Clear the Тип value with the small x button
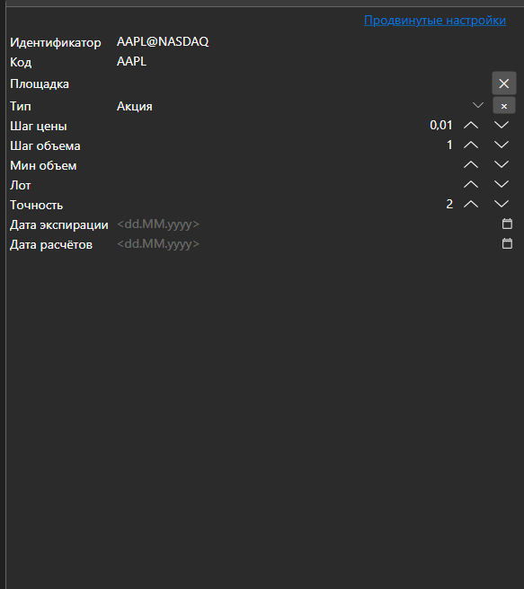 504,106
